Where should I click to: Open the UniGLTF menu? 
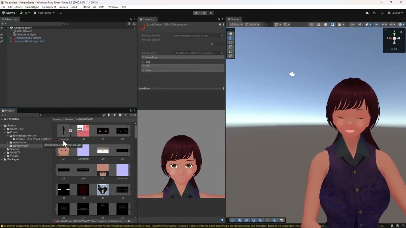pos(75,7)
